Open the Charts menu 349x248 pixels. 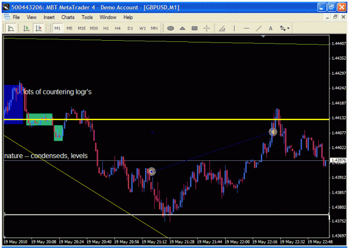point(68,17)
